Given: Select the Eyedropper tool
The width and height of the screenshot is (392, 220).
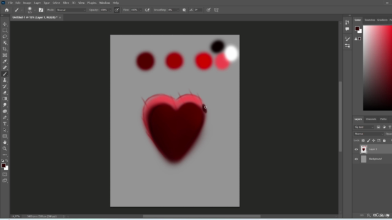Looking at the screenshot, I should (5, 62).
